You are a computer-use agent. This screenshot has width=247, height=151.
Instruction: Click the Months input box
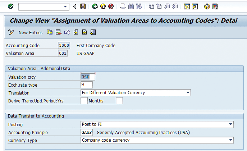click(x=119, y=101)
